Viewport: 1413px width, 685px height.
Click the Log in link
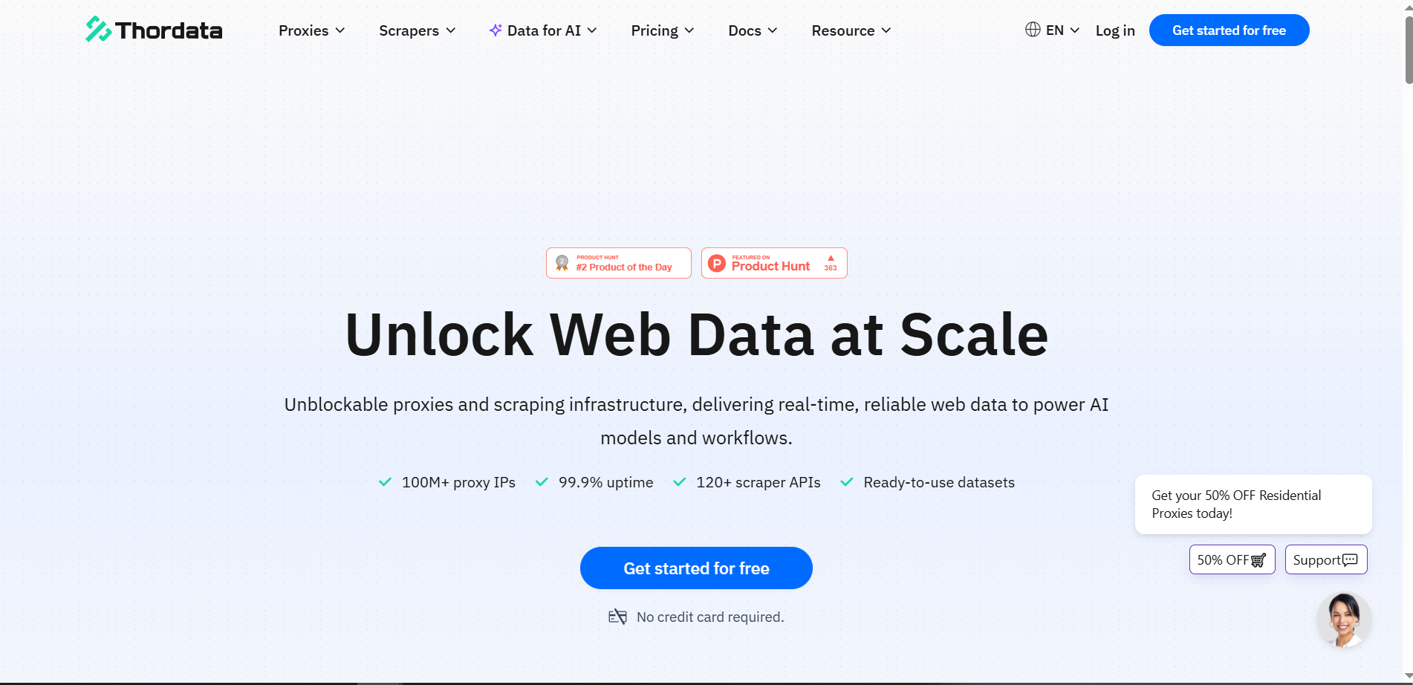pyautogui.click(x=1115, y=30)
